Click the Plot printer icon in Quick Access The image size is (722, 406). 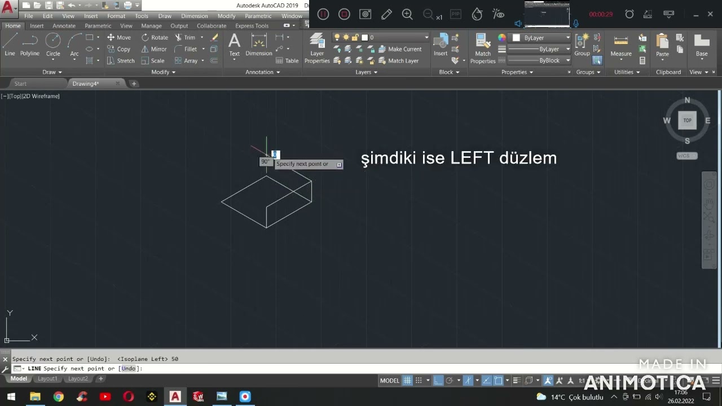(128, 5)
